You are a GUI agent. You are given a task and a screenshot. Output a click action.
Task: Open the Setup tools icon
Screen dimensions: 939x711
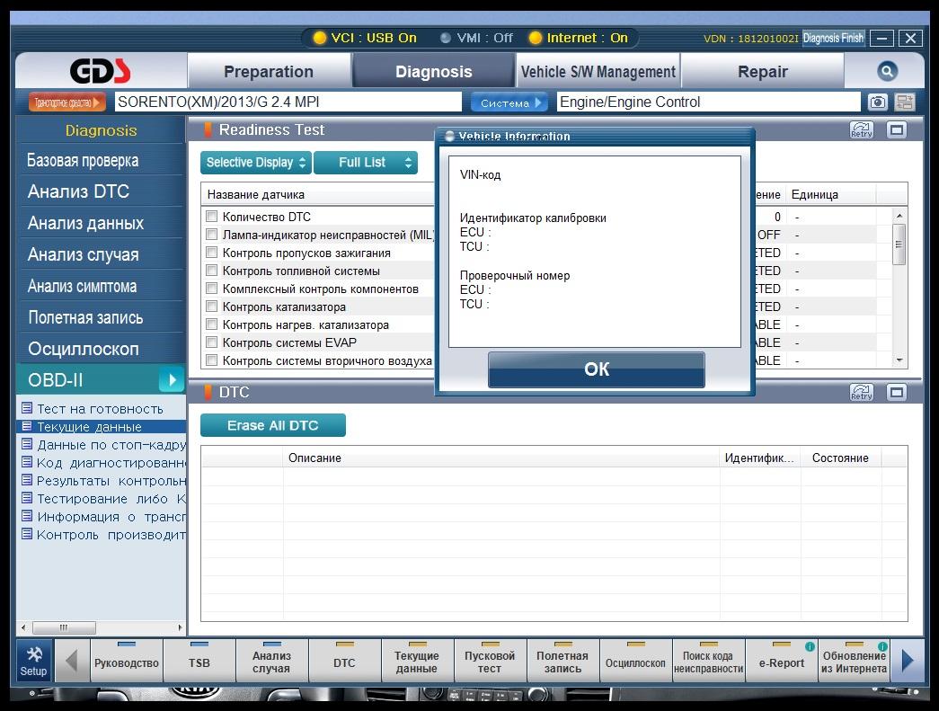coord(33,661)
